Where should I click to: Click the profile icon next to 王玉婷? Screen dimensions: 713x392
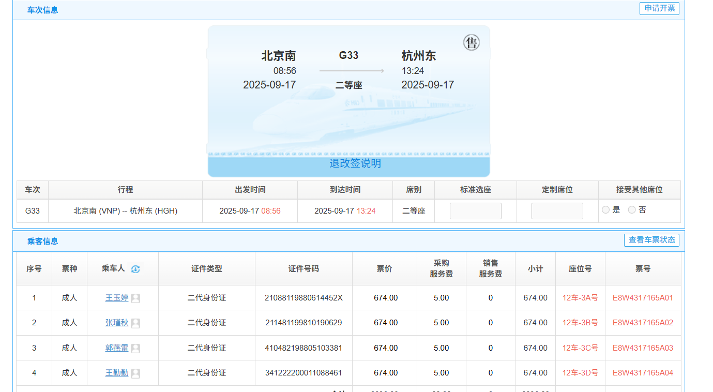coord(135,298)
